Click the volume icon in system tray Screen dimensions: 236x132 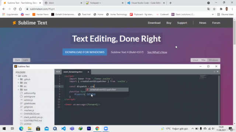213,129
